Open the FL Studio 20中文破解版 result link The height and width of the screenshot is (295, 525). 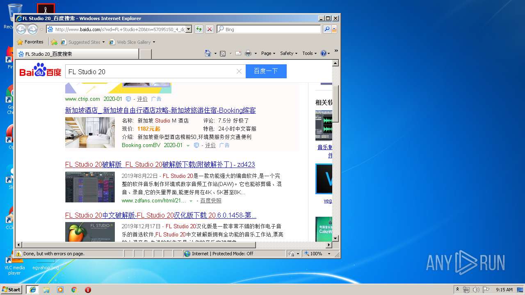[161, 215]
